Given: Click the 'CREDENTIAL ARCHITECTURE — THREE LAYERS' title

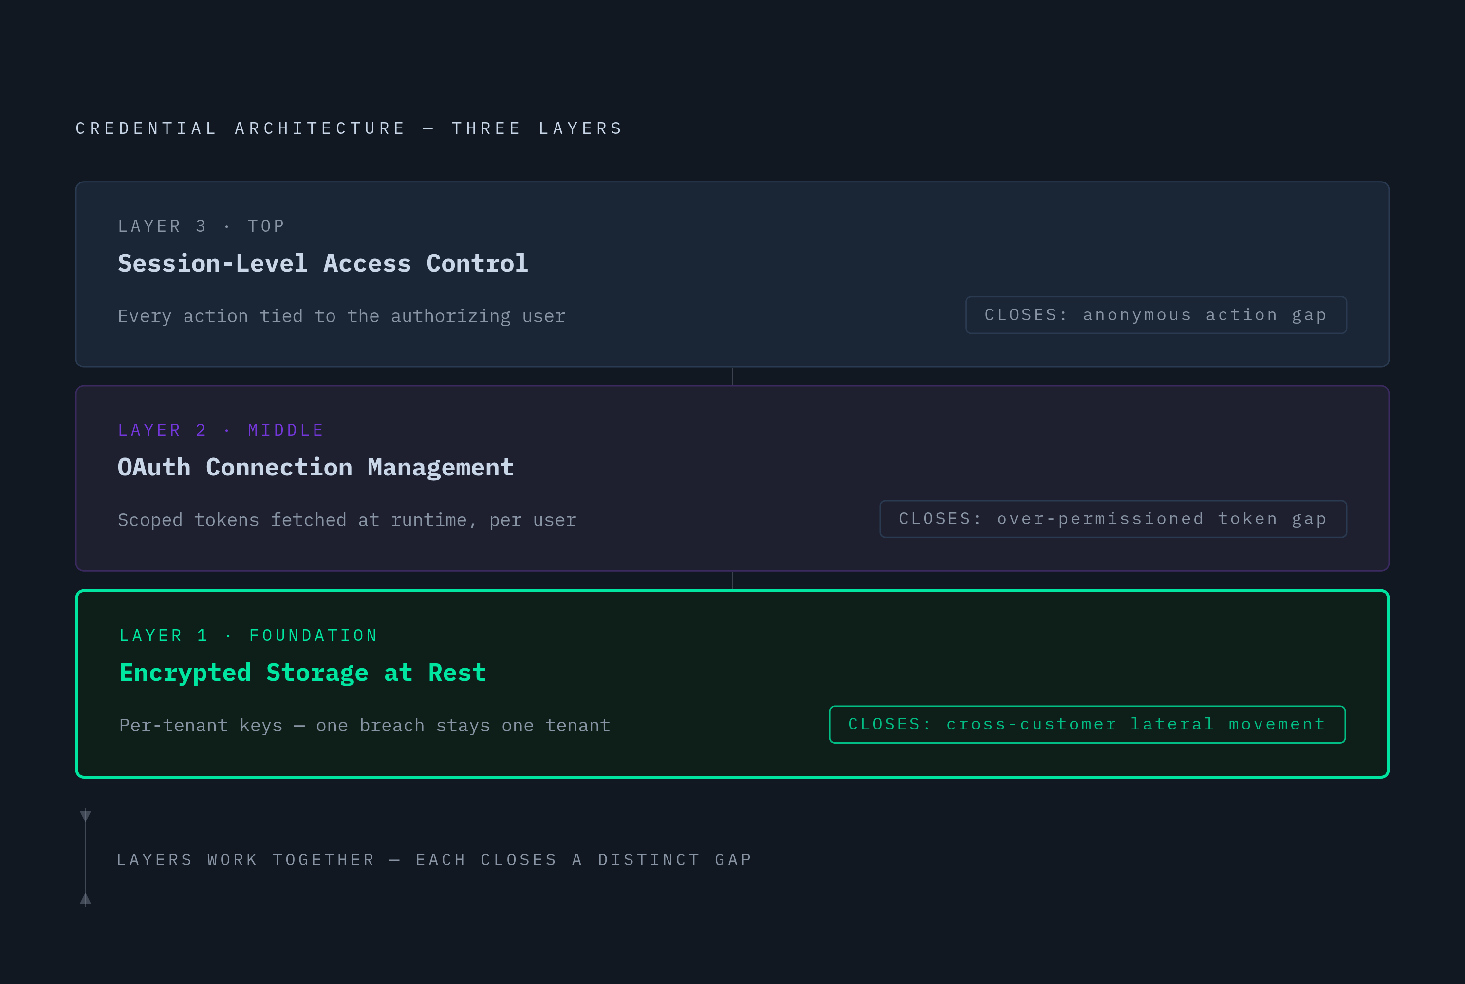Looking at the screenshot, I should point(349,128).
